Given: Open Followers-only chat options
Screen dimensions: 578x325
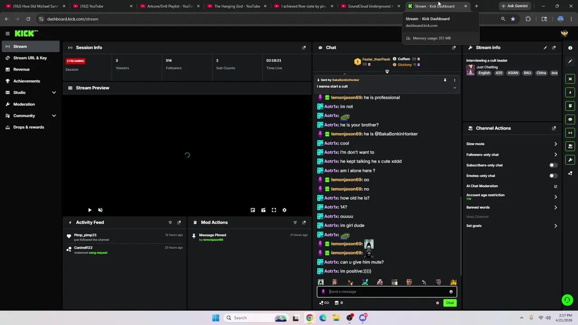Looking at the screenshot, I should [512, 155].
